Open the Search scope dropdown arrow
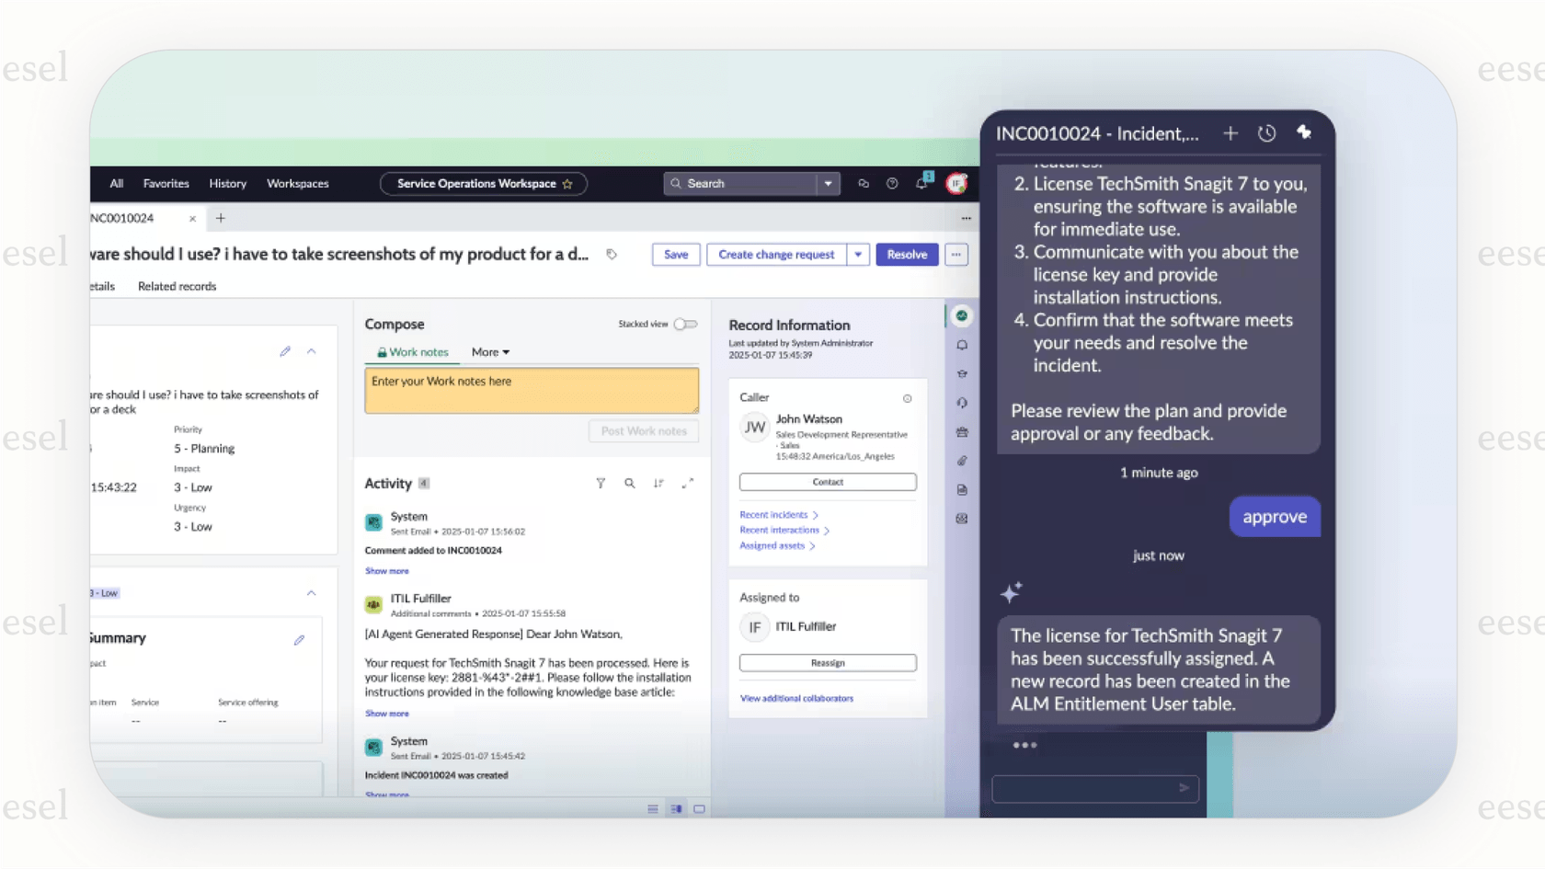 point(828,183)
